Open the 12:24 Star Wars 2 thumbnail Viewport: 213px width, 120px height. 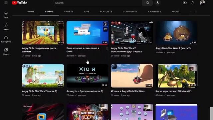click(x=132, y=33)
